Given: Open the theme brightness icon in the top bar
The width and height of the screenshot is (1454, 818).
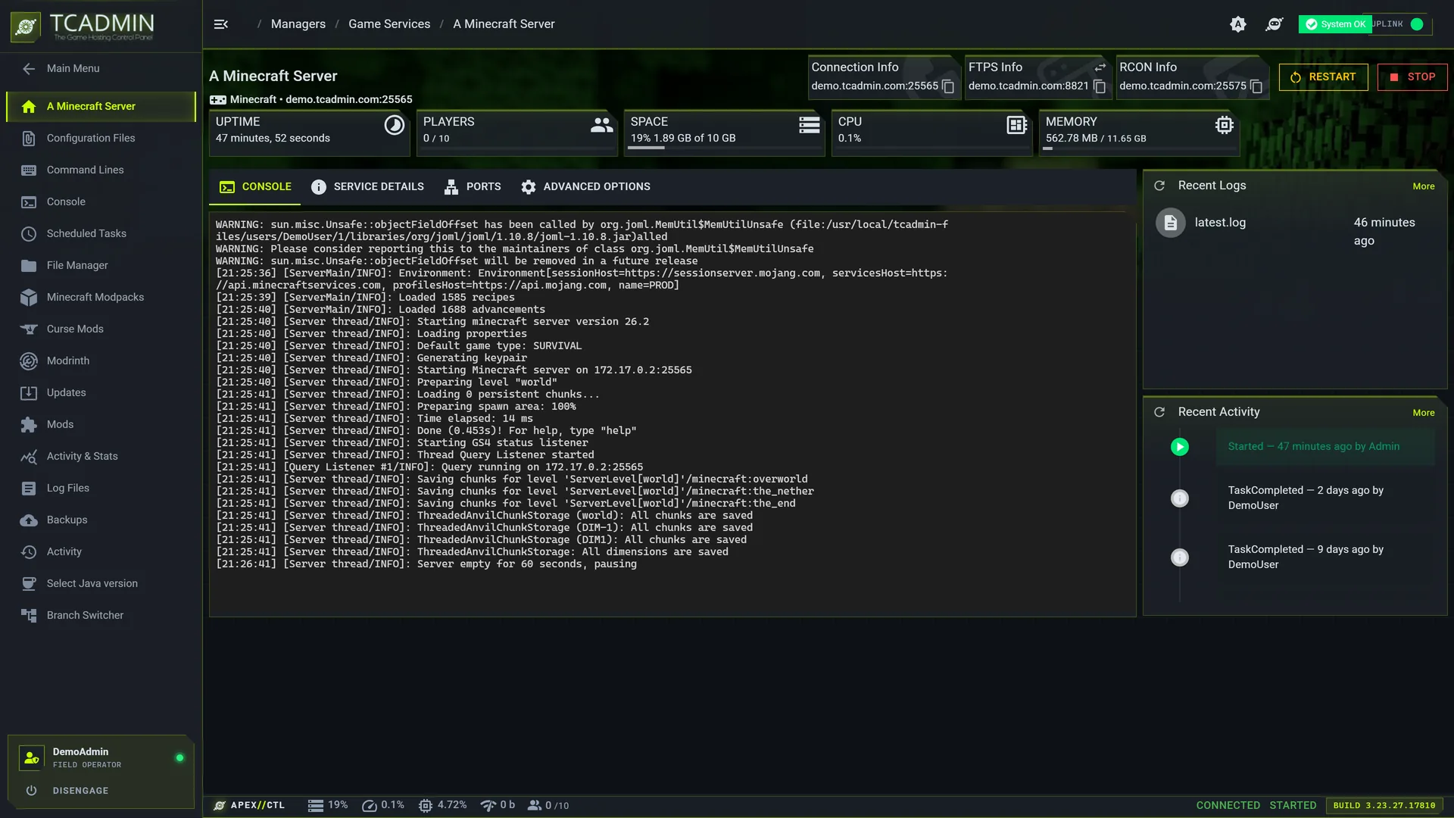Looking at the screenshot, I should tap(1237, 24).
